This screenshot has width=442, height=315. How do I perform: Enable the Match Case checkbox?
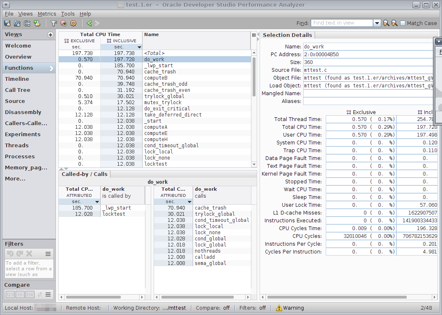(403, 23)
